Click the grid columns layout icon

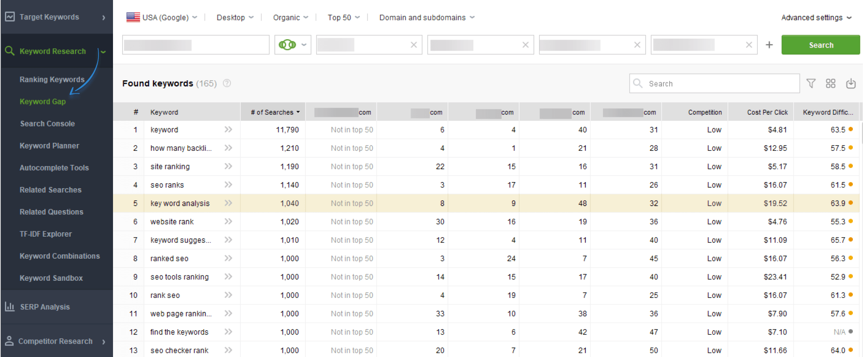click(x=831, y=83)
